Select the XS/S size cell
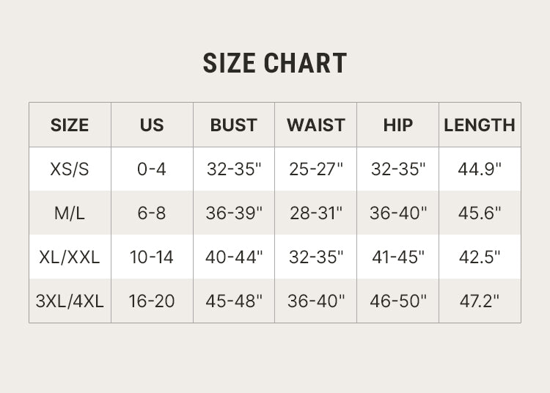This screenshot has width=550, height=393. click(x=70, y=169)
